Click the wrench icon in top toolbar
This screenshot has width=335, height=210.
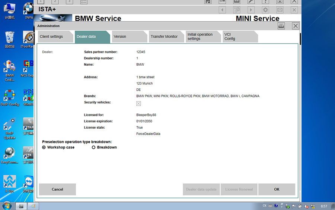[251, 2]
